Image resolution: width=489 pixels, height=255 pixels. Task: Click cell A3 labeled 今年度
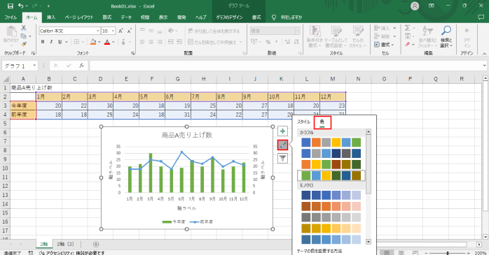23,105
